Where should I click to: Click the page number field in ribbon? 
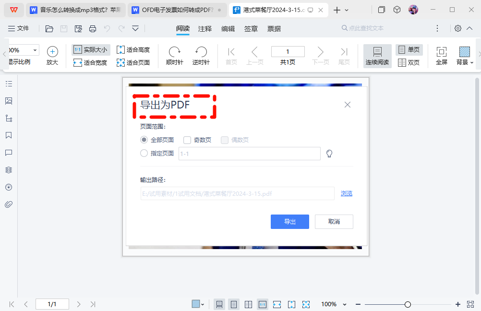click(x=288, y=51)
